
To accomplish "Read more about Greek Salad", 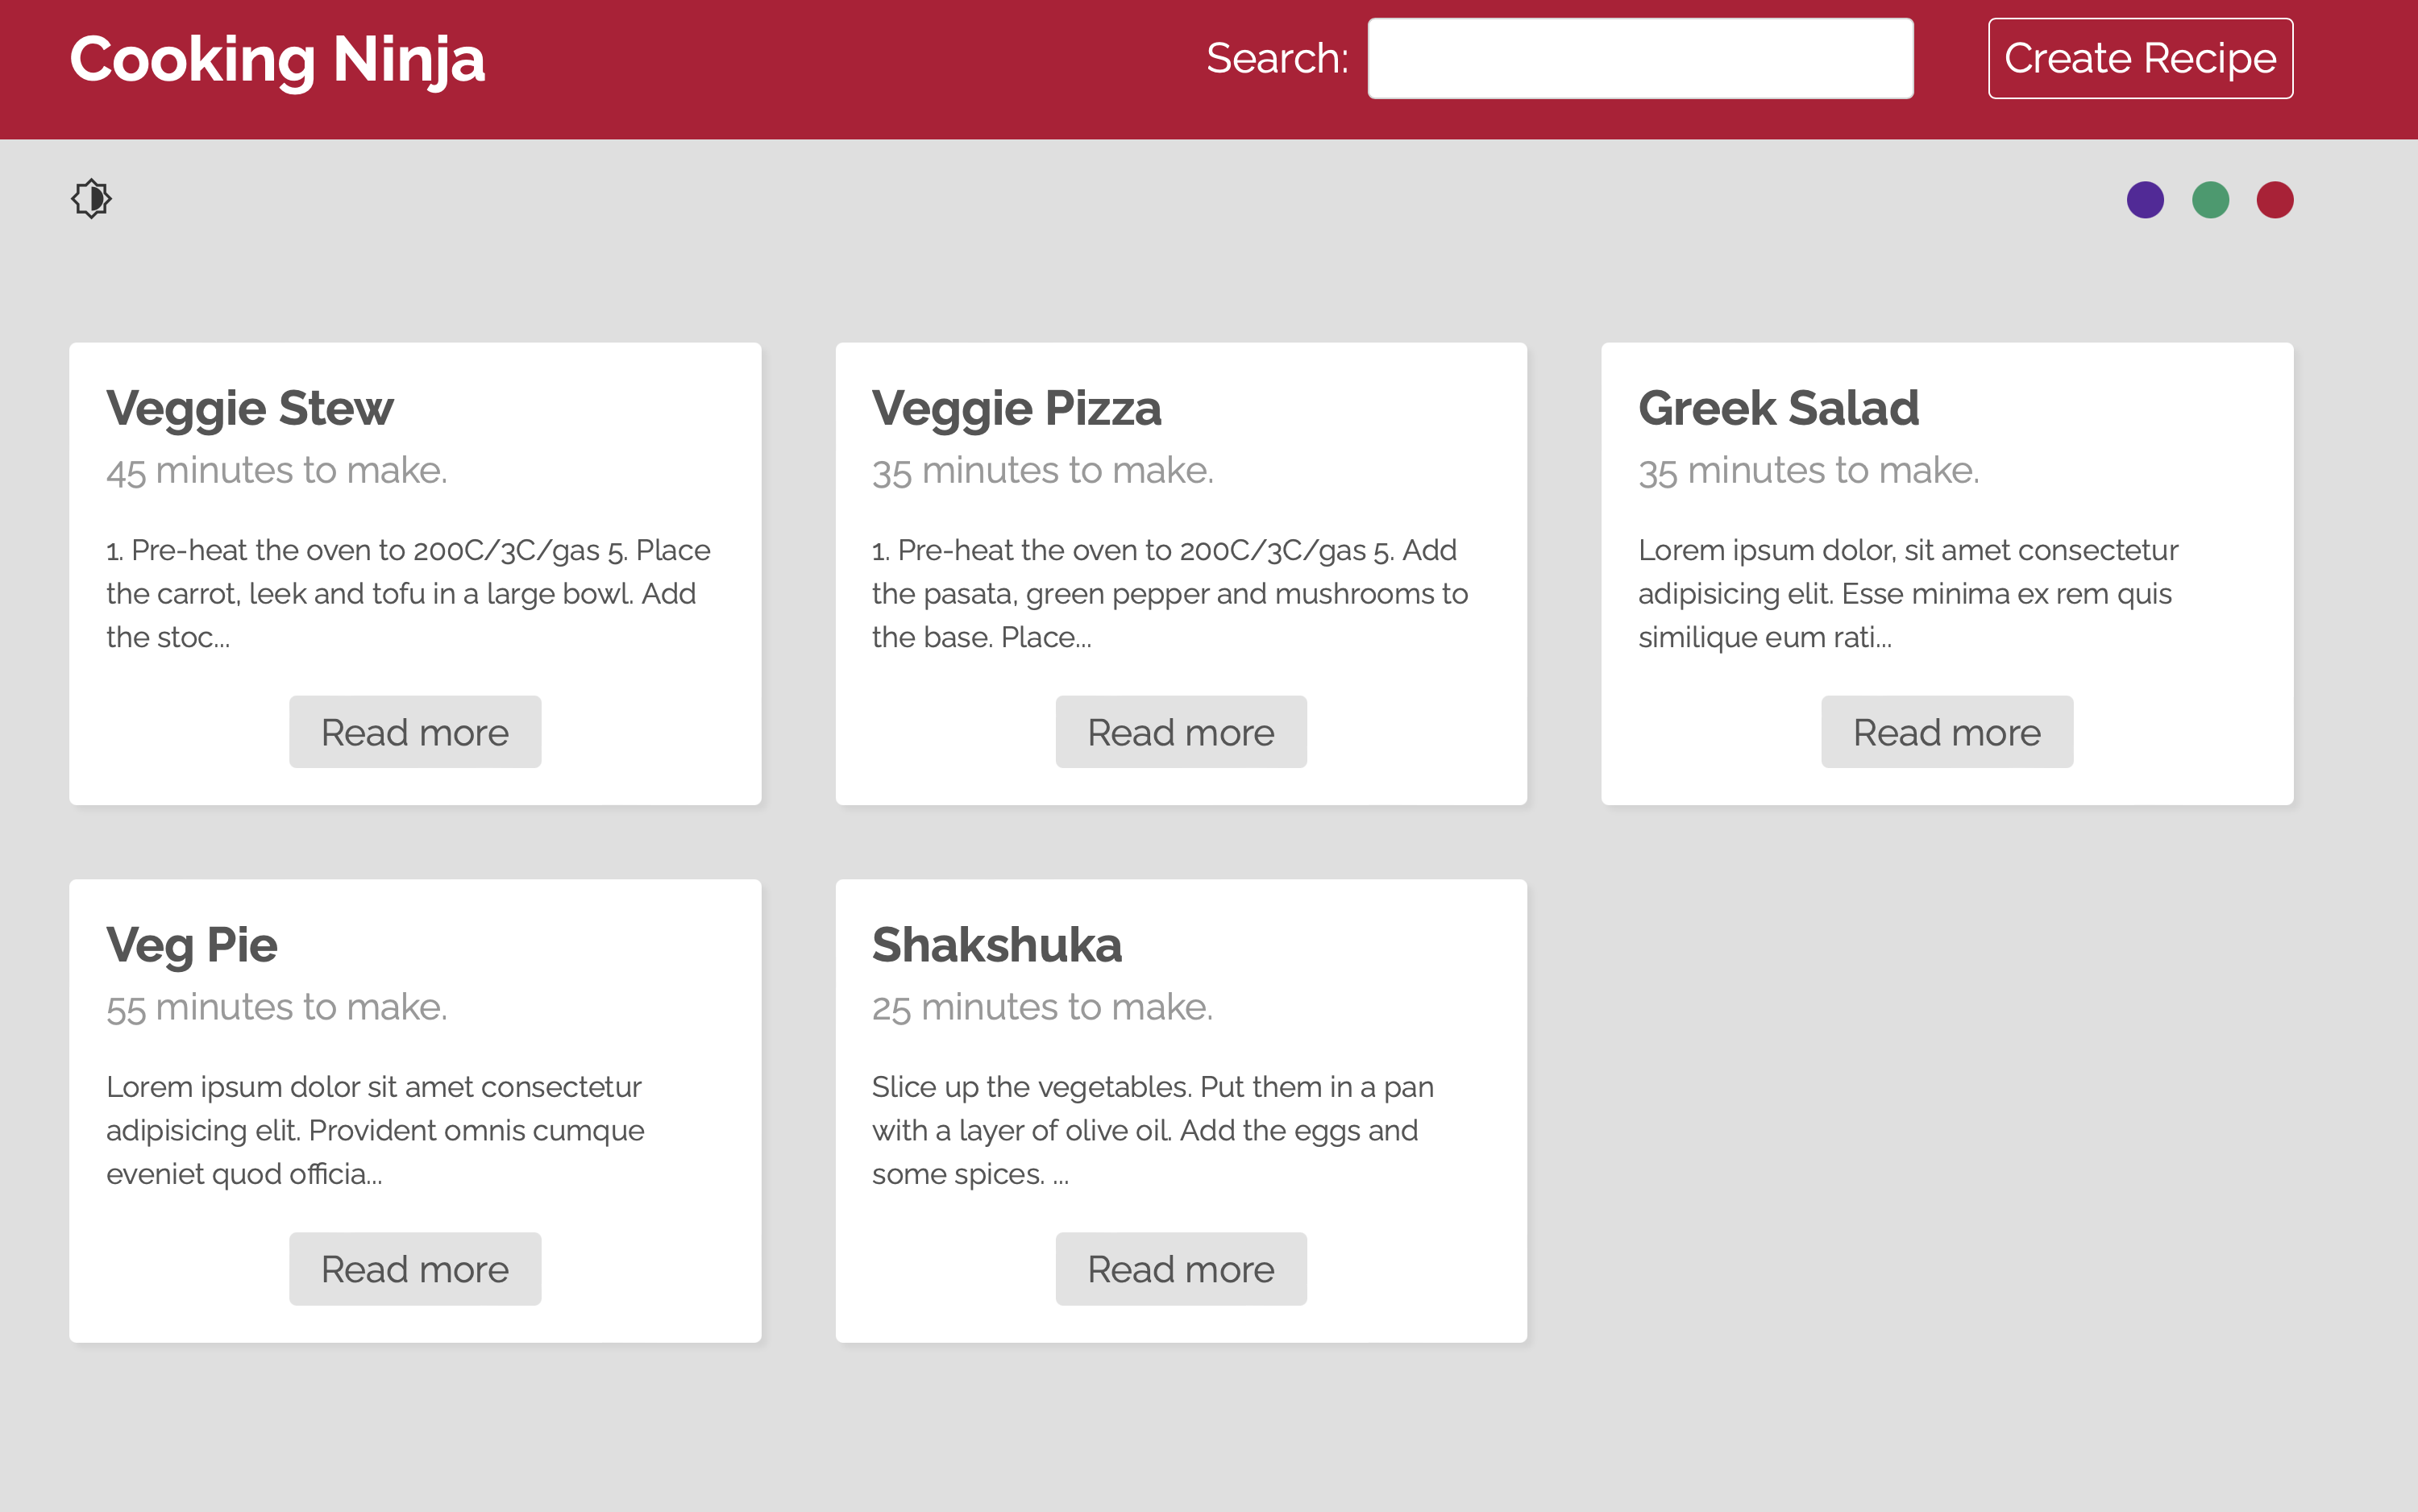I will 1947,731.
